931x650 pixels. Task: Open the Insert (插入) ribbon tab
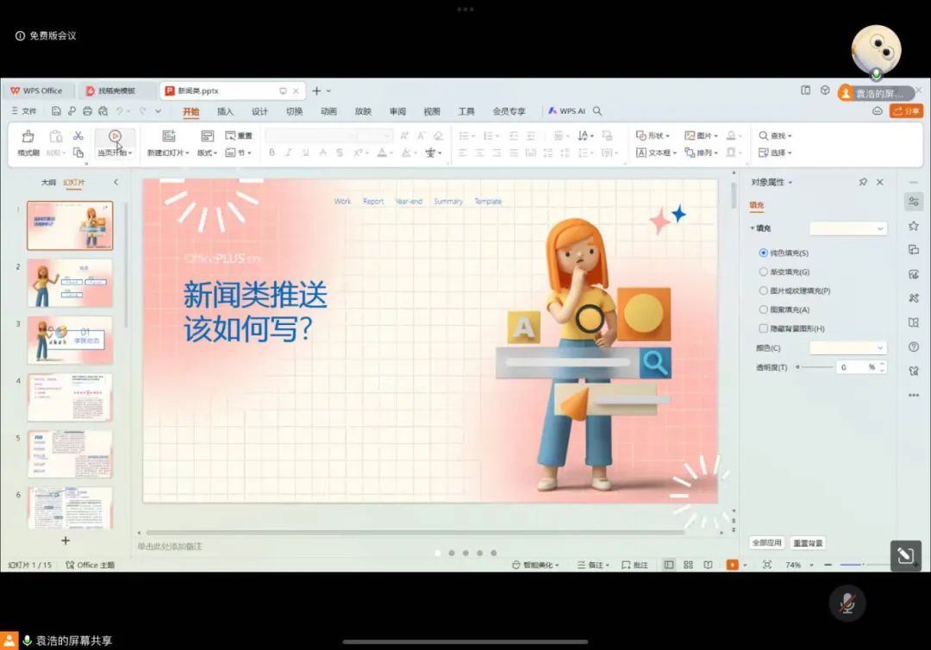click(225, 111)
